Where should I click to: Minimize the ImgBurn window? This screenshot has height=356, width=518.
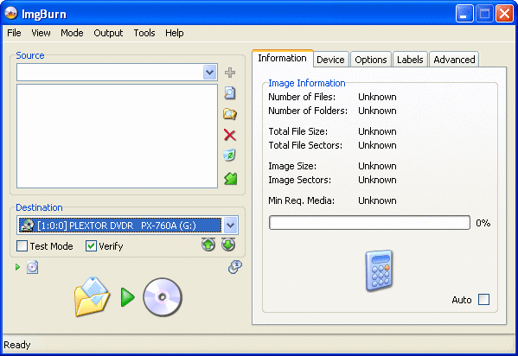[x=464, y=14]
